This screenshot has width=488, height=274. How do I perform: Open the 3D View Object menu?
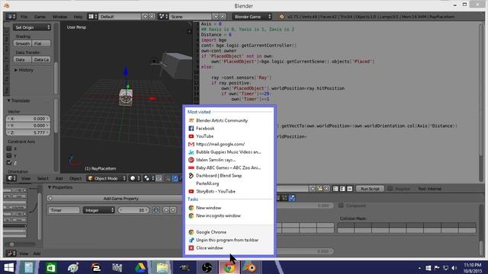click(75, 178)
